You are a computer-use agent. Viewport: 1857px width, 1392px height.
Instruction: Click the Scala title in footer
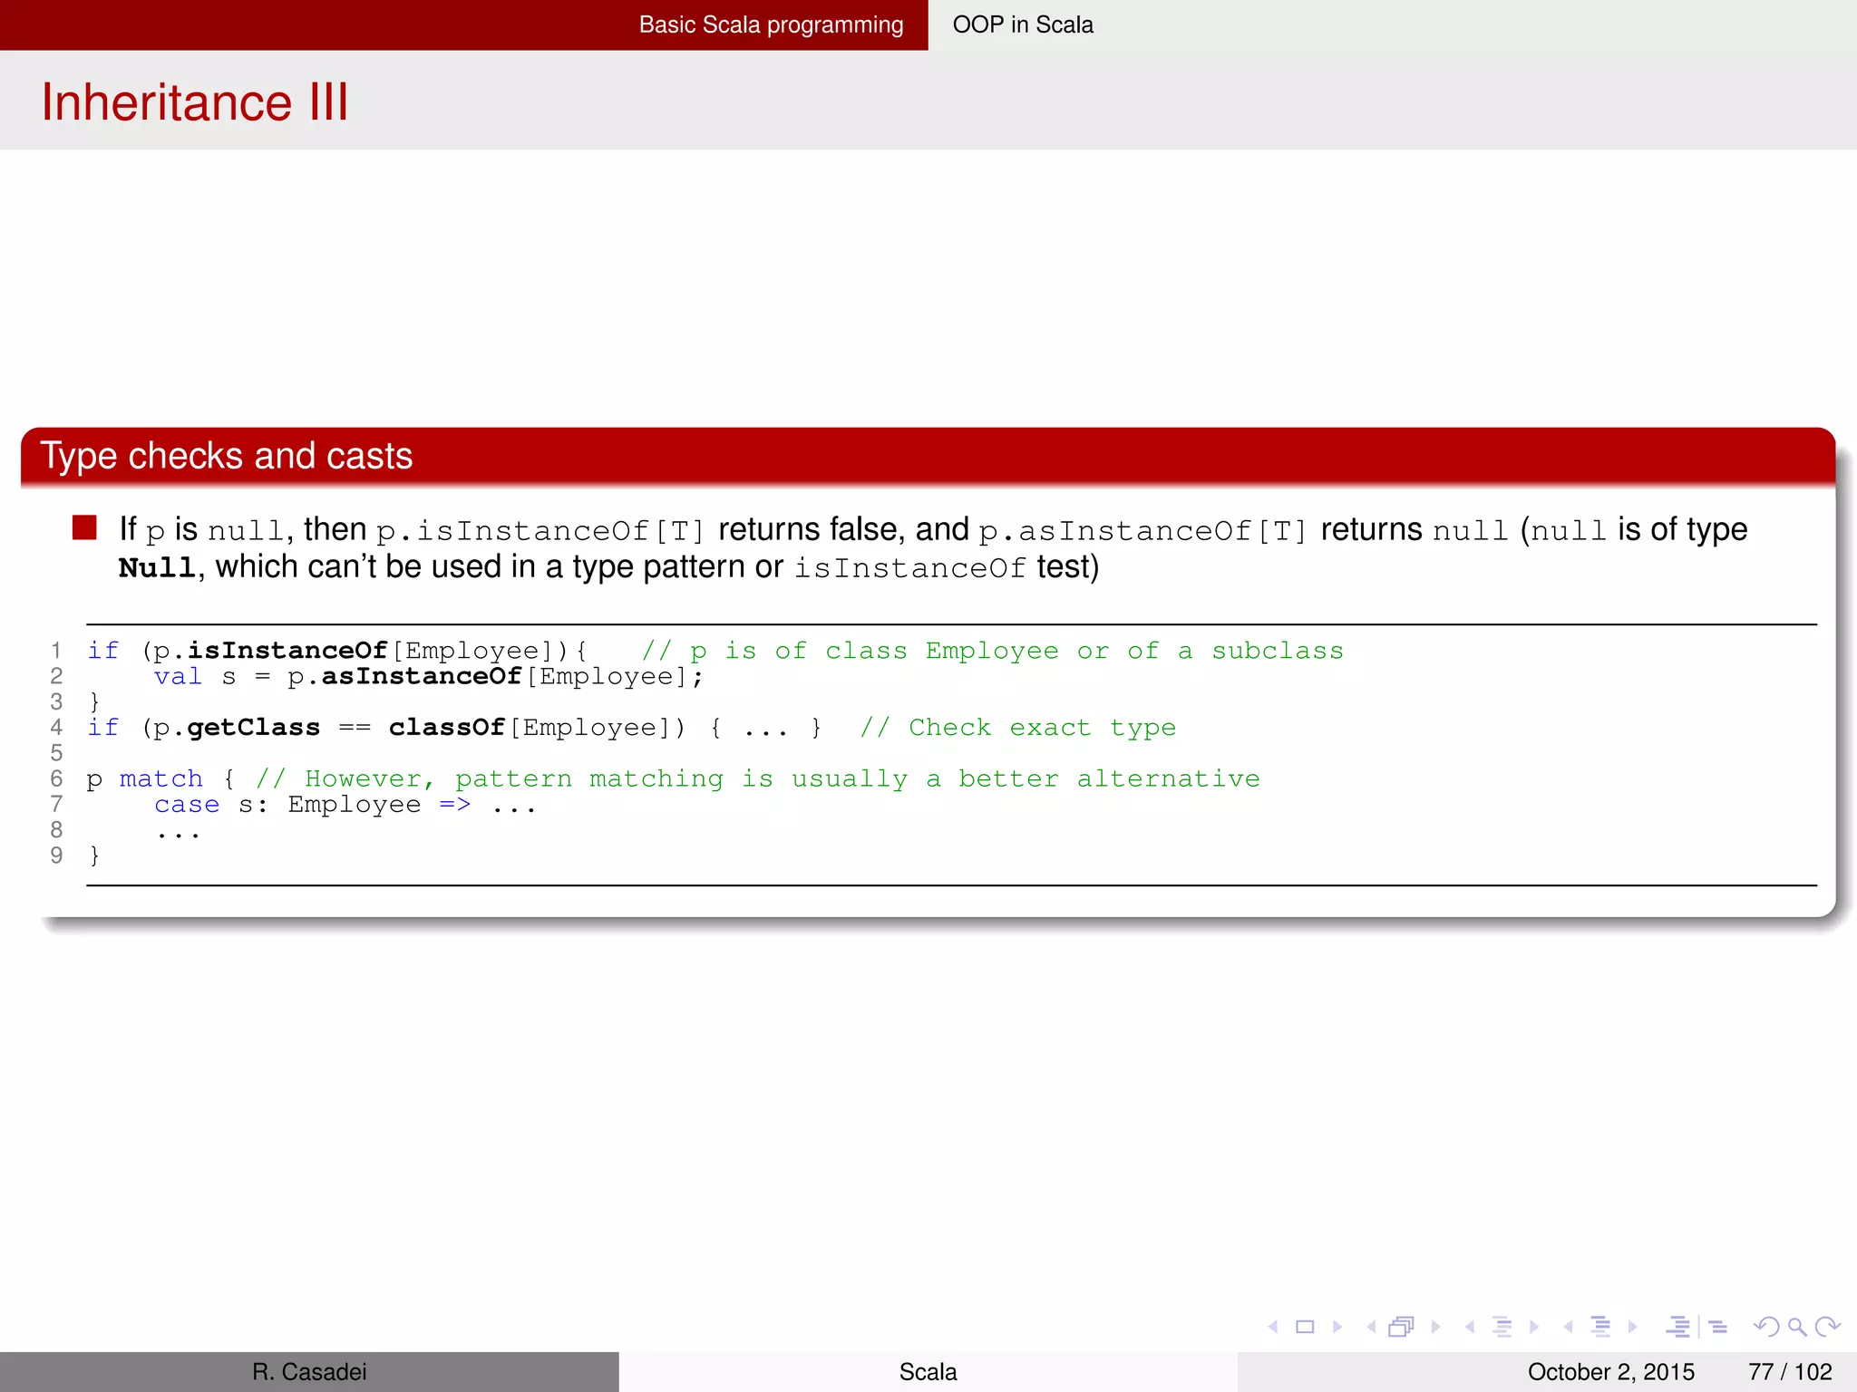(928, 1372)
